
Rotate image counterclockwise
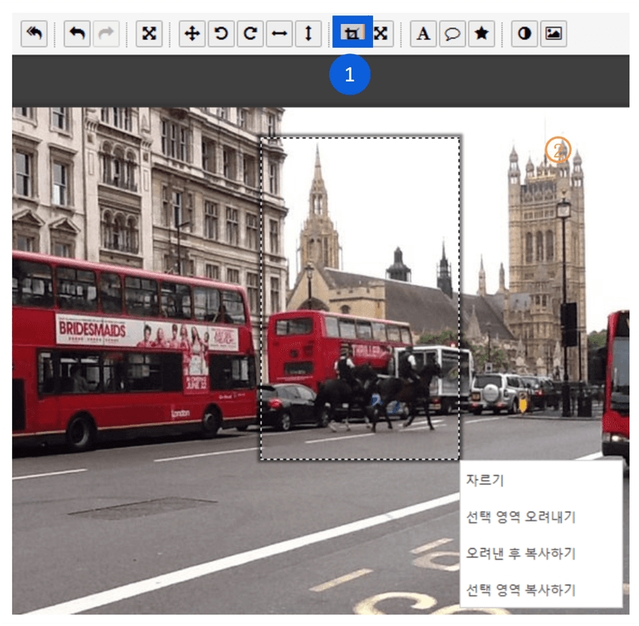pyautogui.click(x=221, y=34)
